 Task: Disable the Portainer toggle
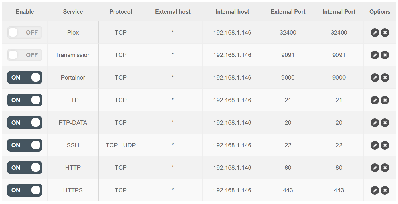(25, 78)
